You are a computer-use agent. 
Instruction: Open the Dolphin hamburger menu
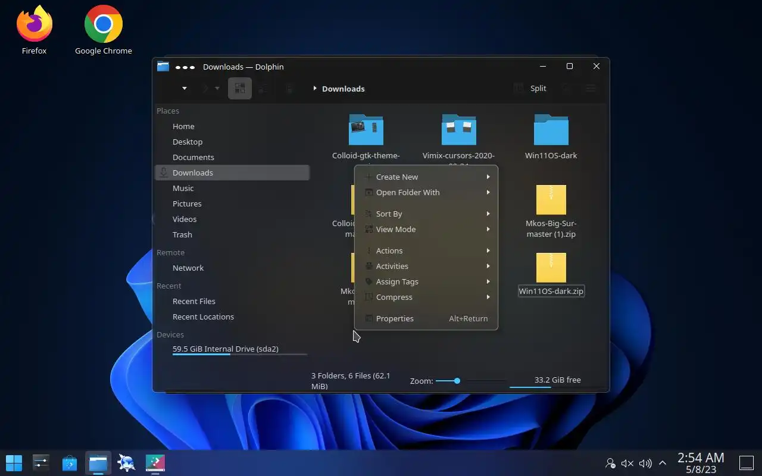(x=591, y=89)
